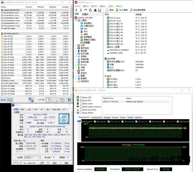Click the AIDA64 refresh icon

pos(90,10)
